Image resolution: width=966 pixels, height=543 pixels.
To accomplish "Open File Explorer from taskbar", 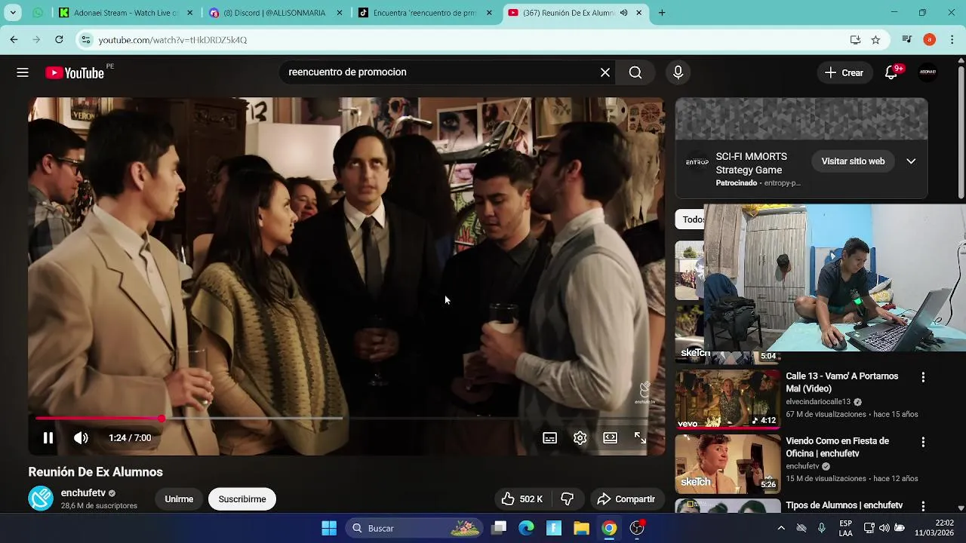I will [581, 528].
